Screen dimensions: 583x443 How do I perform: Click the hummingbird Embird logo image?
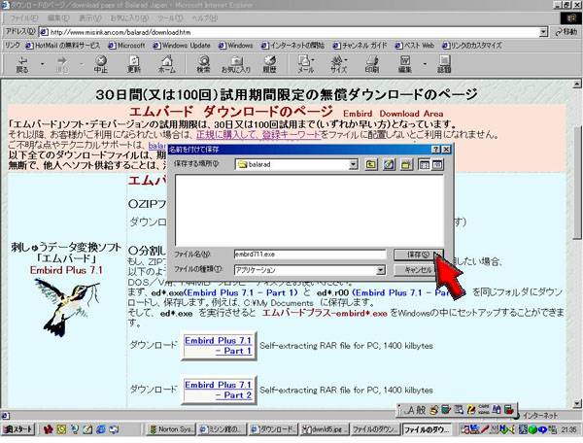(67, 306)
